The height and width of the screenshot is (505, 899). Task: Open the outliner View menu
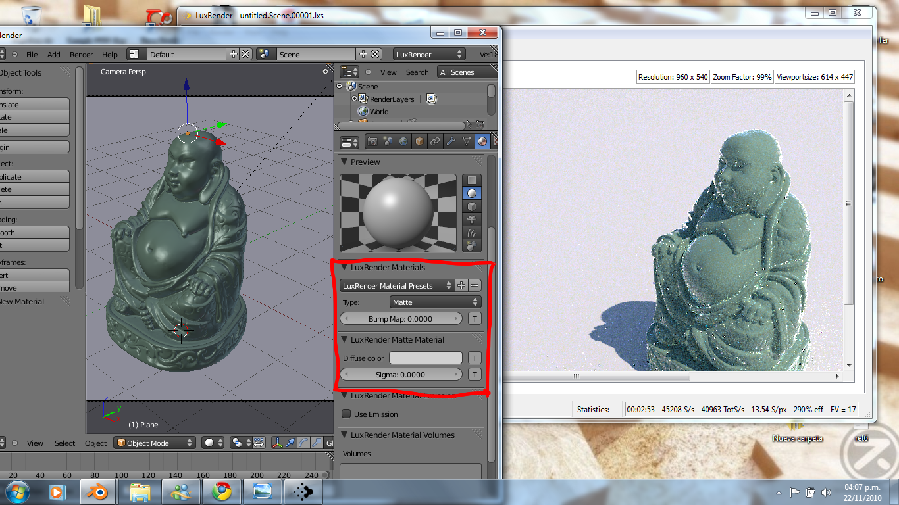(388, 72)
